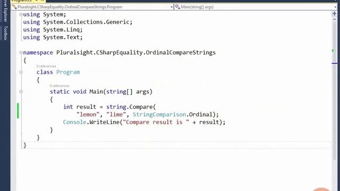Place the cursor in the "lemon" string literal

pos(88,115)
